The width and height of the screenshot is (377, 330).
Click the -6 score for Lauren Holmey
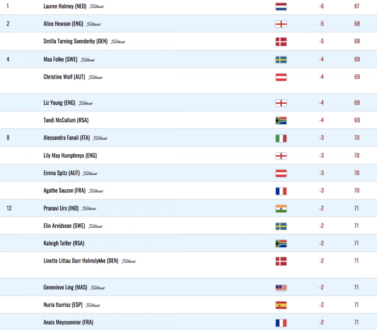[x=322, y=6]
